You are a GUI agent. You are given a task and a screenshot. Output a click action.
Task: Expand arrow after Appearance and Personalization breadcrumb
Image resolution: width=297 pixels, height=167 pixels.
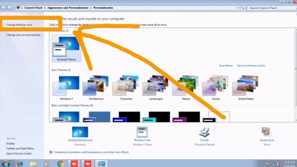point(91,8)
